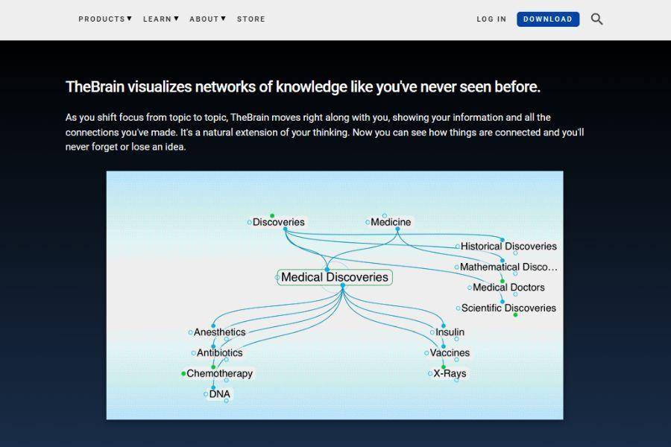Image resolution: width=671 pixels, height=447 pixels.
Task: Click the gate circle below Insulin
Action: click(x=456, y=339)
